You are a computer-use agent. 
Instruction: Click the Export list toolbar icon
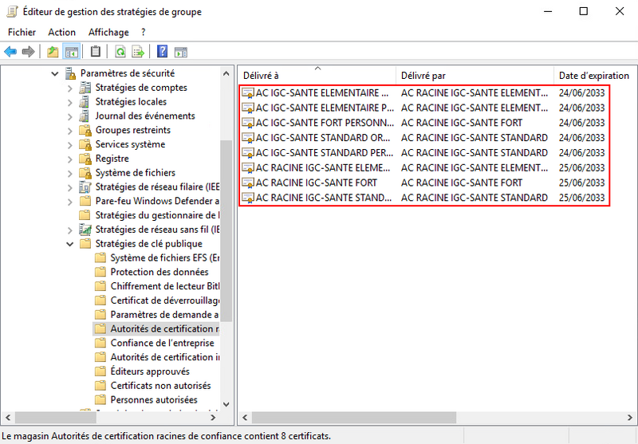tap(138, 52)
